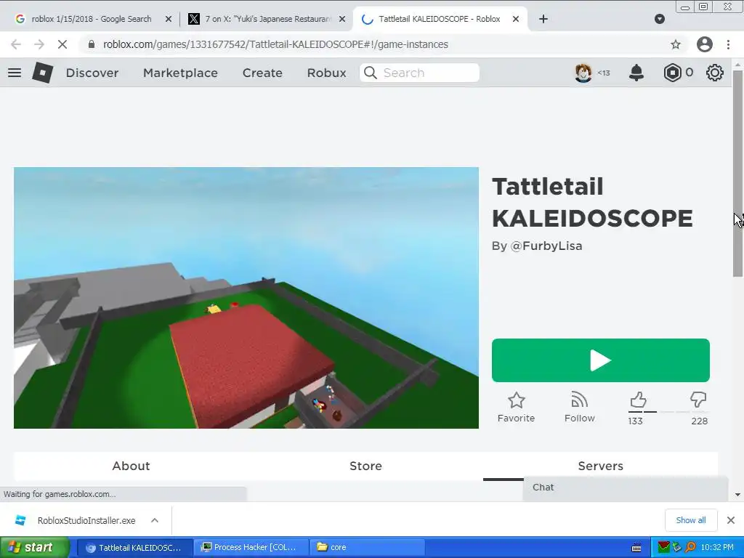
Task: Close the Tattletail KALEIDOSCOPE tab
Action: click(x=516, y=19)
